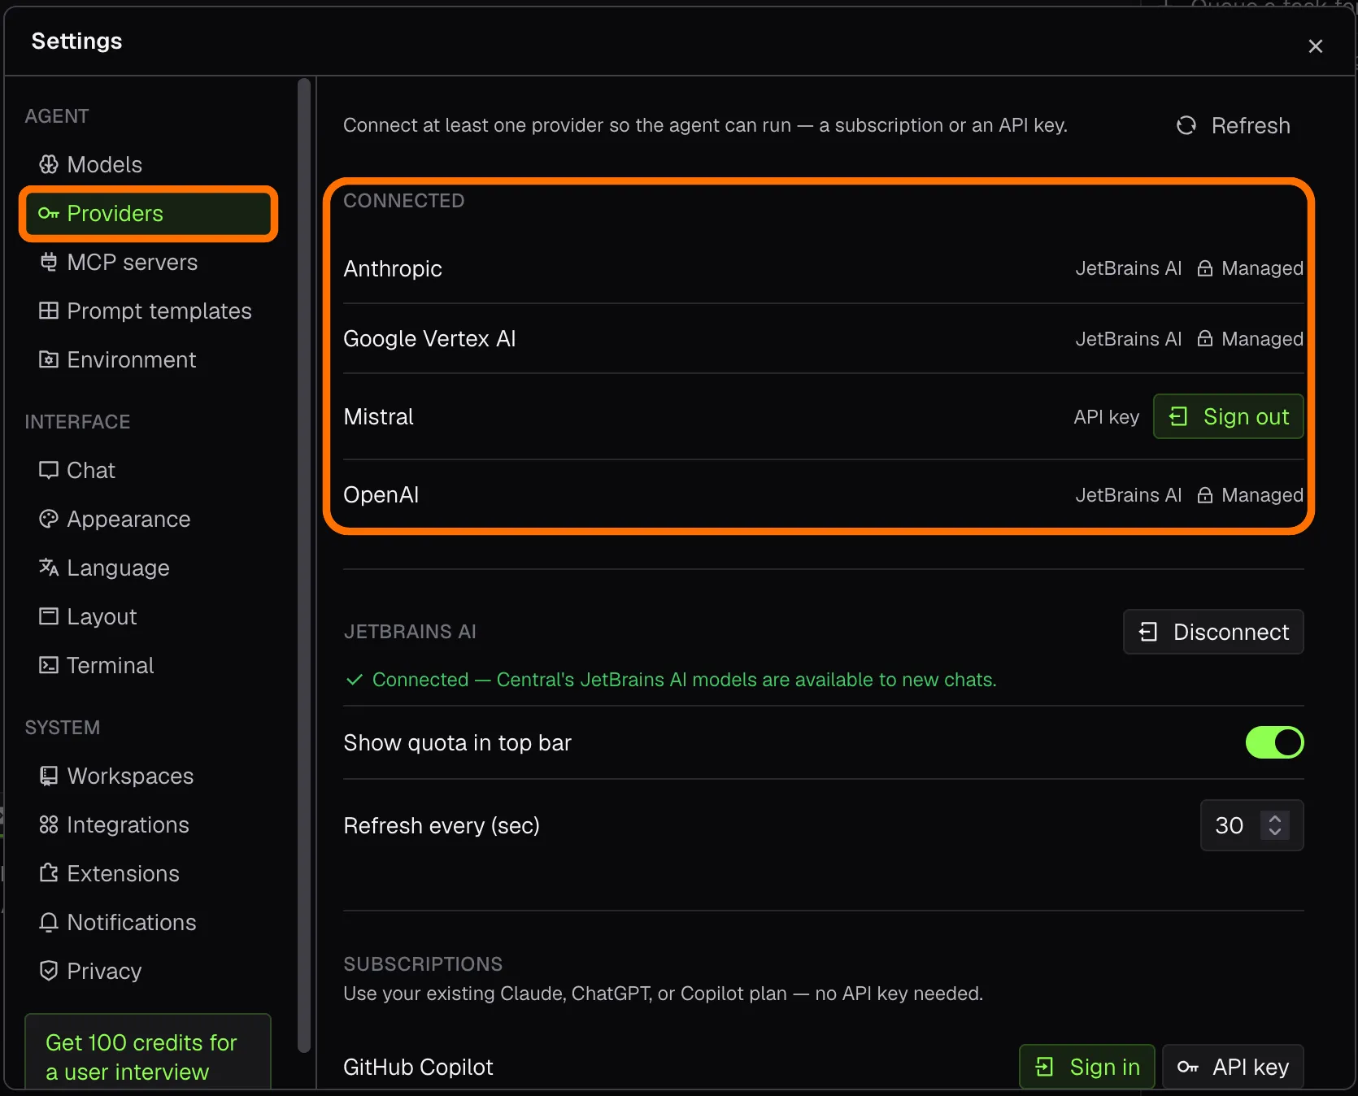The height and width of the screenshot is (1096, 1358).
Task: Click the lock icon on Google Vertex AI row
Action: (x=1205, y=338)
